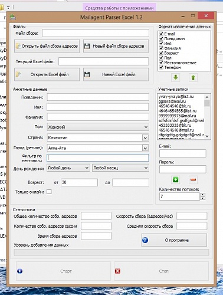The width and height of the screenshot is (223, 295).
Task: Click the accounts list scrollbar thumb
Action: tap(207, 103)
